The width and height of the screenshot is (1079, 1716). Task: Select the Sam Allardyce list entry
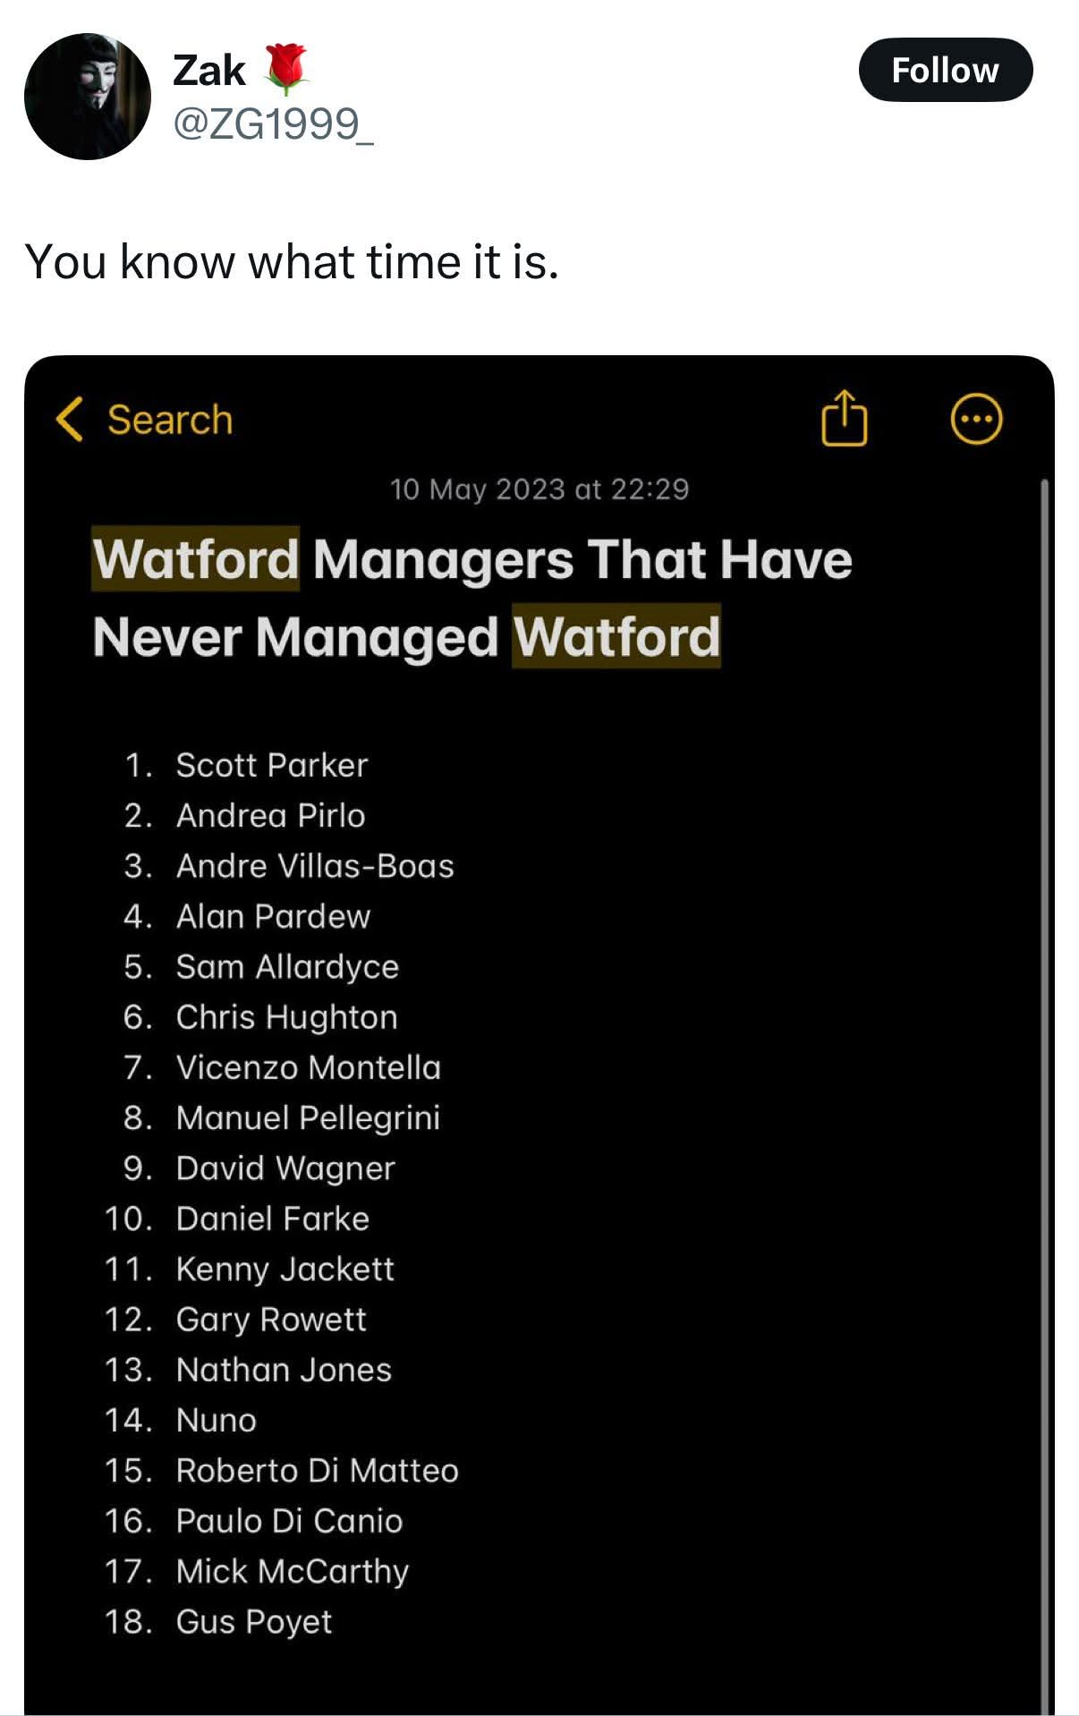click(x=287, y=966)
